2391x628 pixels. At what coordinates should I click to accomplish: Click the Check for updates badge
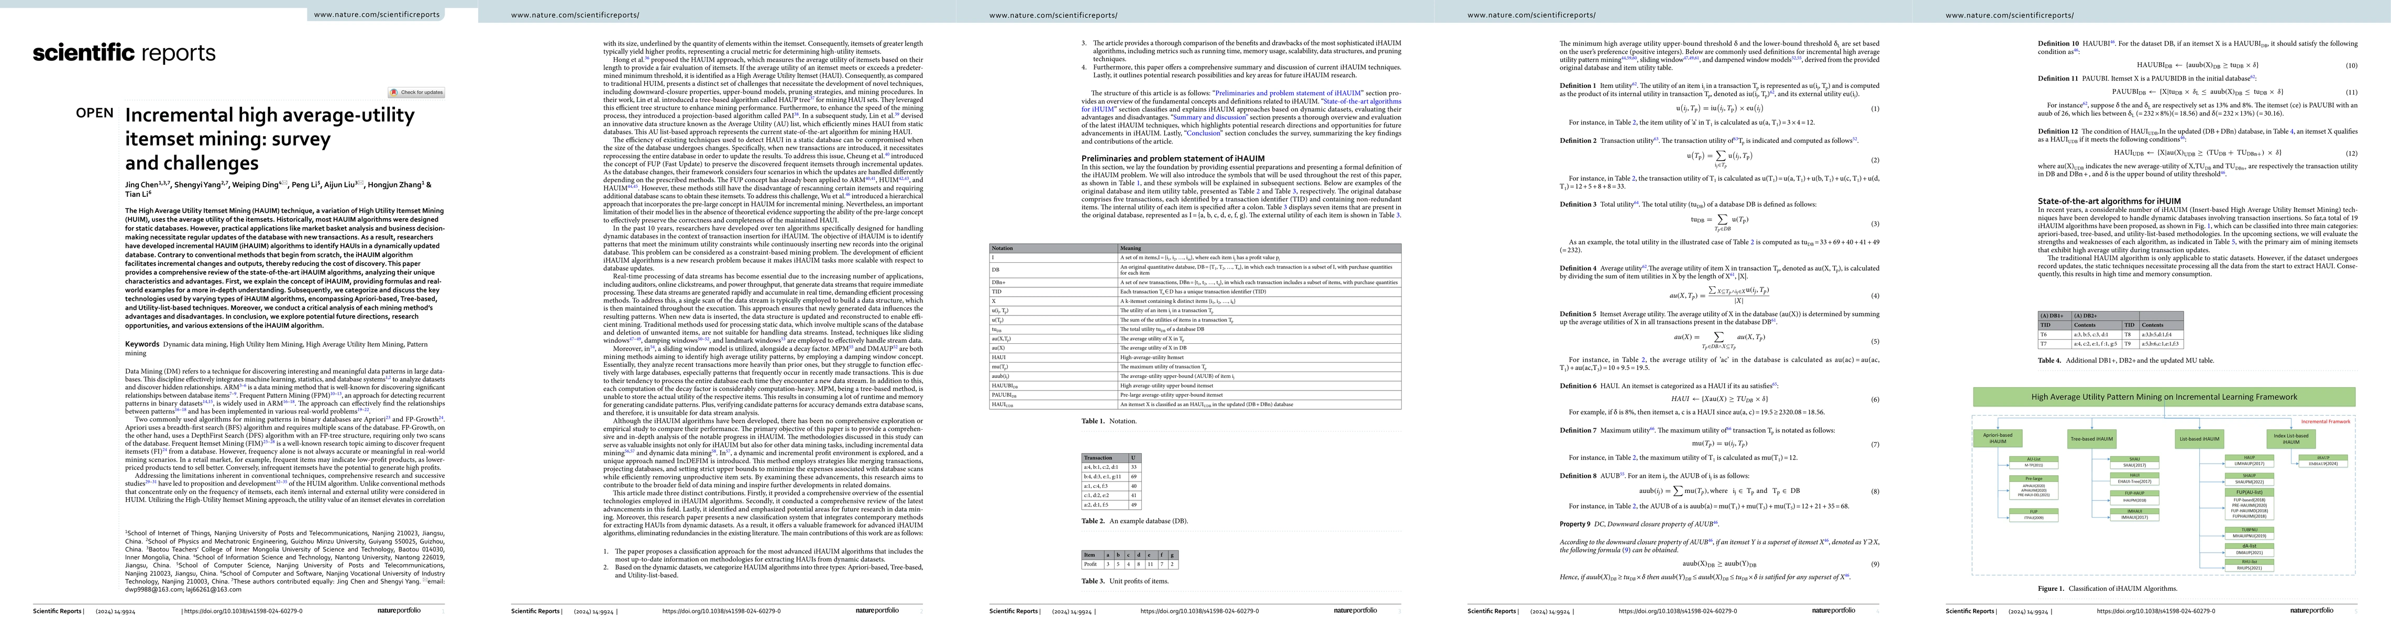(x=417, y=92)
